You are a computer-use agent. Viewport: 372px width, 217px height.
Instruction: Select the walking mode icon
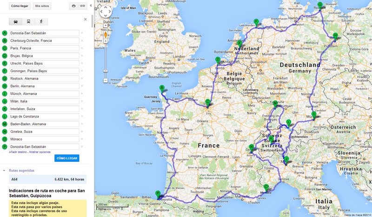(x=41, y=21)
